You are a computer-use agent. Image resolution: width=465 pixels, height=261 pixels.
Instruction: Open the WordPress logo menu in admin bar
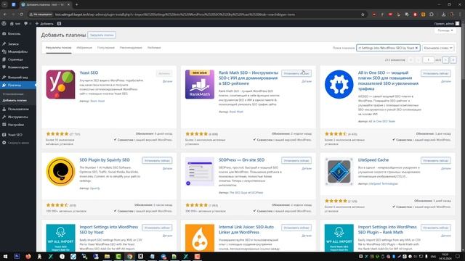coord(4,23)
